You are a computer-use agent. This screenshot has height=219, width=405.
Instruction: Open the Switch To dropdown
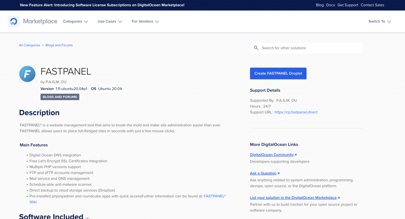(x=379, y=21)
